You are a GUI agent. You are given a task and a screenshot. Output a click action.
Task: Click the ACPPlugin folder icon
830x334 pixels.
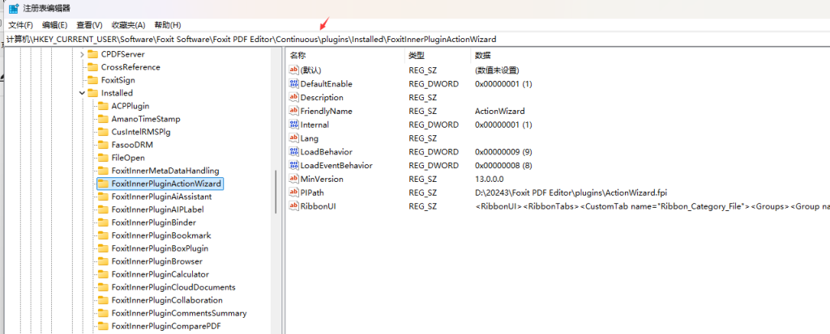click(103, 106)
